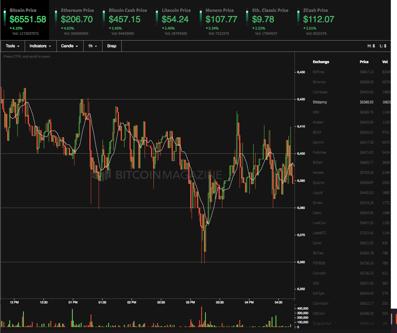Click the 03 PM time axis label
The height and width of the screenshot is (333, 397).
[190, 302]
